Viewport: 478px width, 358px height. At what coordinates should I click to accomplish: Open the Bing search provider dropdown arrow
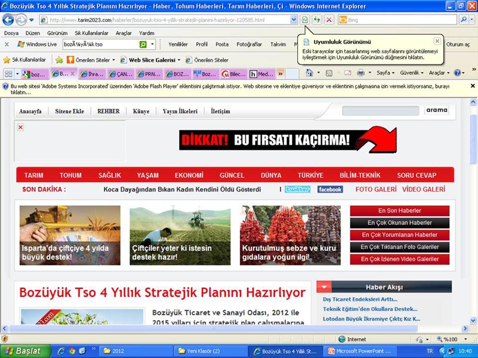471,20
